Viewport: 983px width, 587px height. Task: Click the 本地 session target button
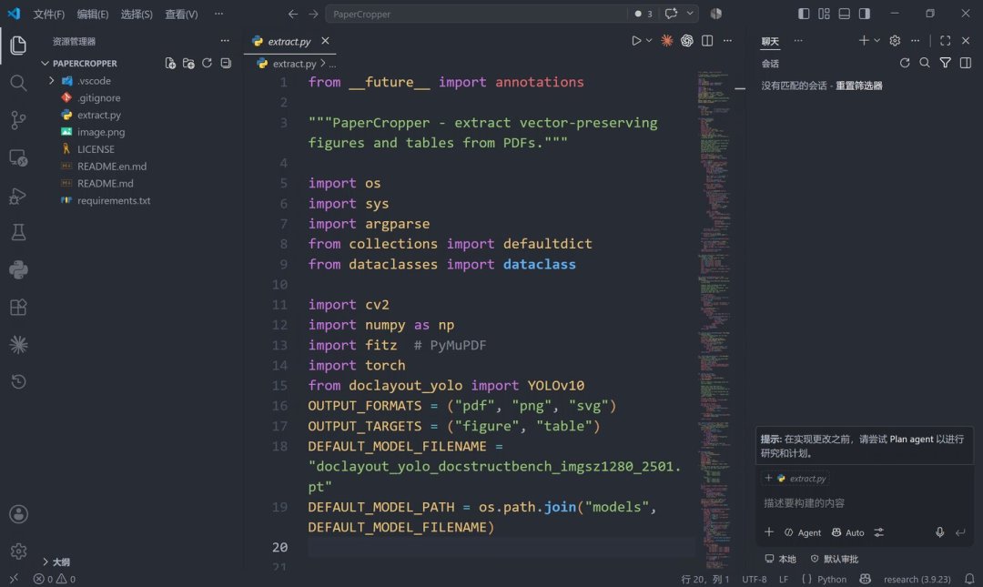[781, 559]
